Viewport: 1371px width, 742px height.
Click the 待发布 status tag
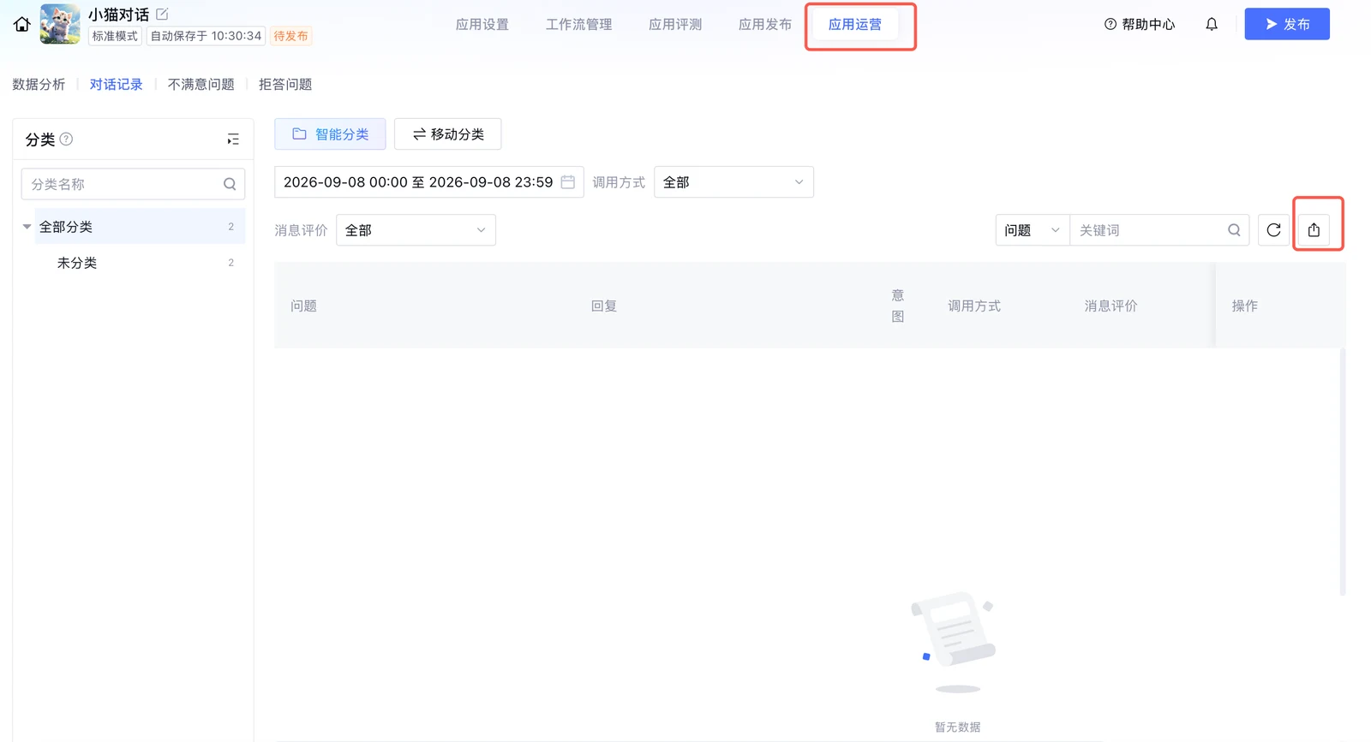pos(291,36)
